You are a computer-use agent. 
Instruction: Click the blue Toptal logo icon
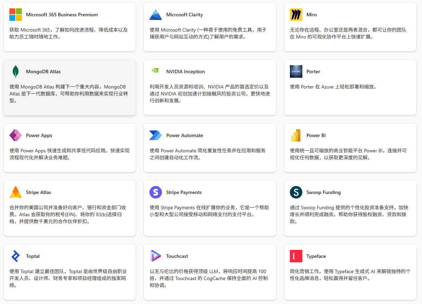pos(16,256)
